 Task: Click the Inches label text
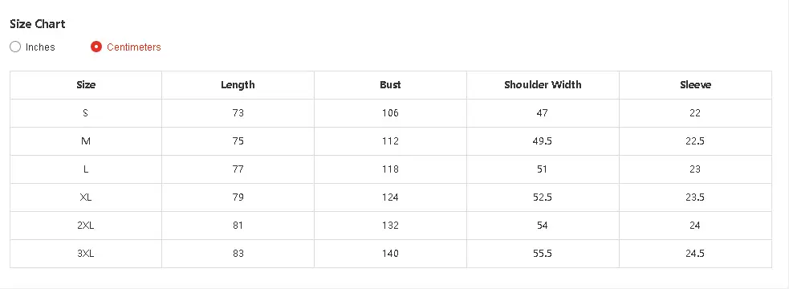tap(40, 47)
